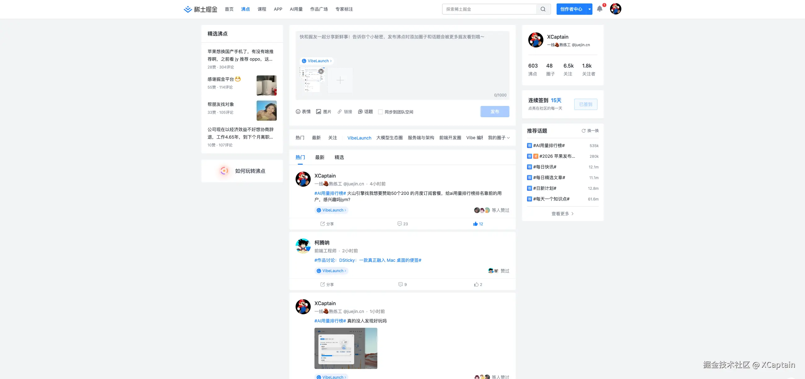Open the post image in the 真的没人发现好玩吗 post
805x379 pixels.
(346, 348)
